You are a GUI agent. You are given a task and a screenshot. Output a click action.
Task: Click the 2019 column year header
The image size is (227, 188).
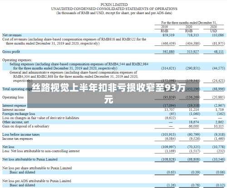pos(164,27)
